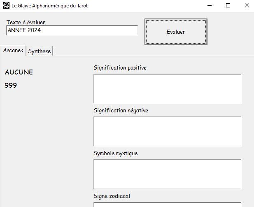Click the Tarot app icon in title bar

click(6, 6)
